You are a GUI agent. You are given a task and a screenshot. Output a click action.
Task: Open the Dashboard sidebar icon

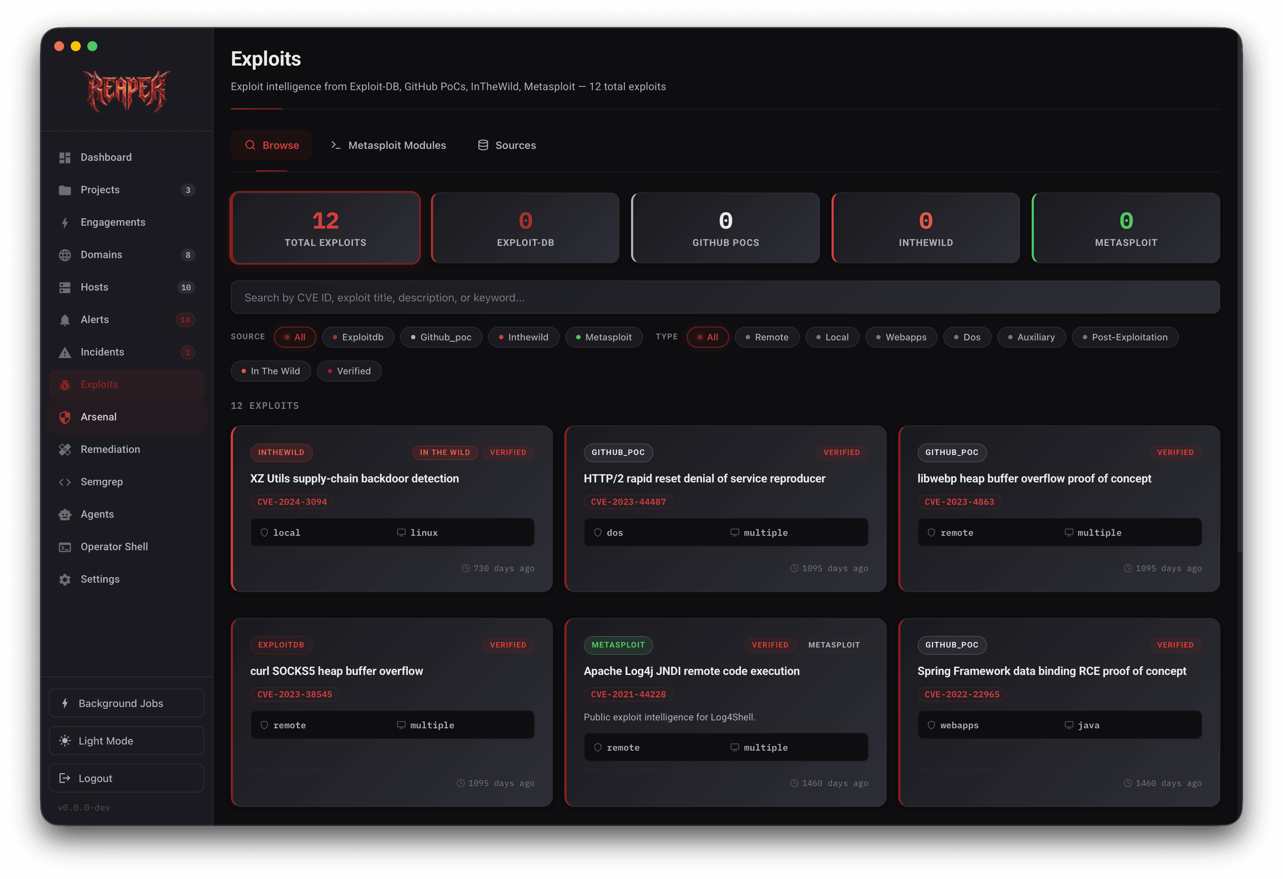tap(65, 157)
